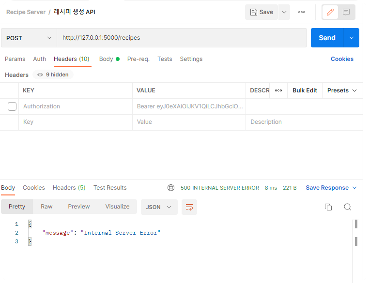Open the request Settings tab

tap(191, 59)
